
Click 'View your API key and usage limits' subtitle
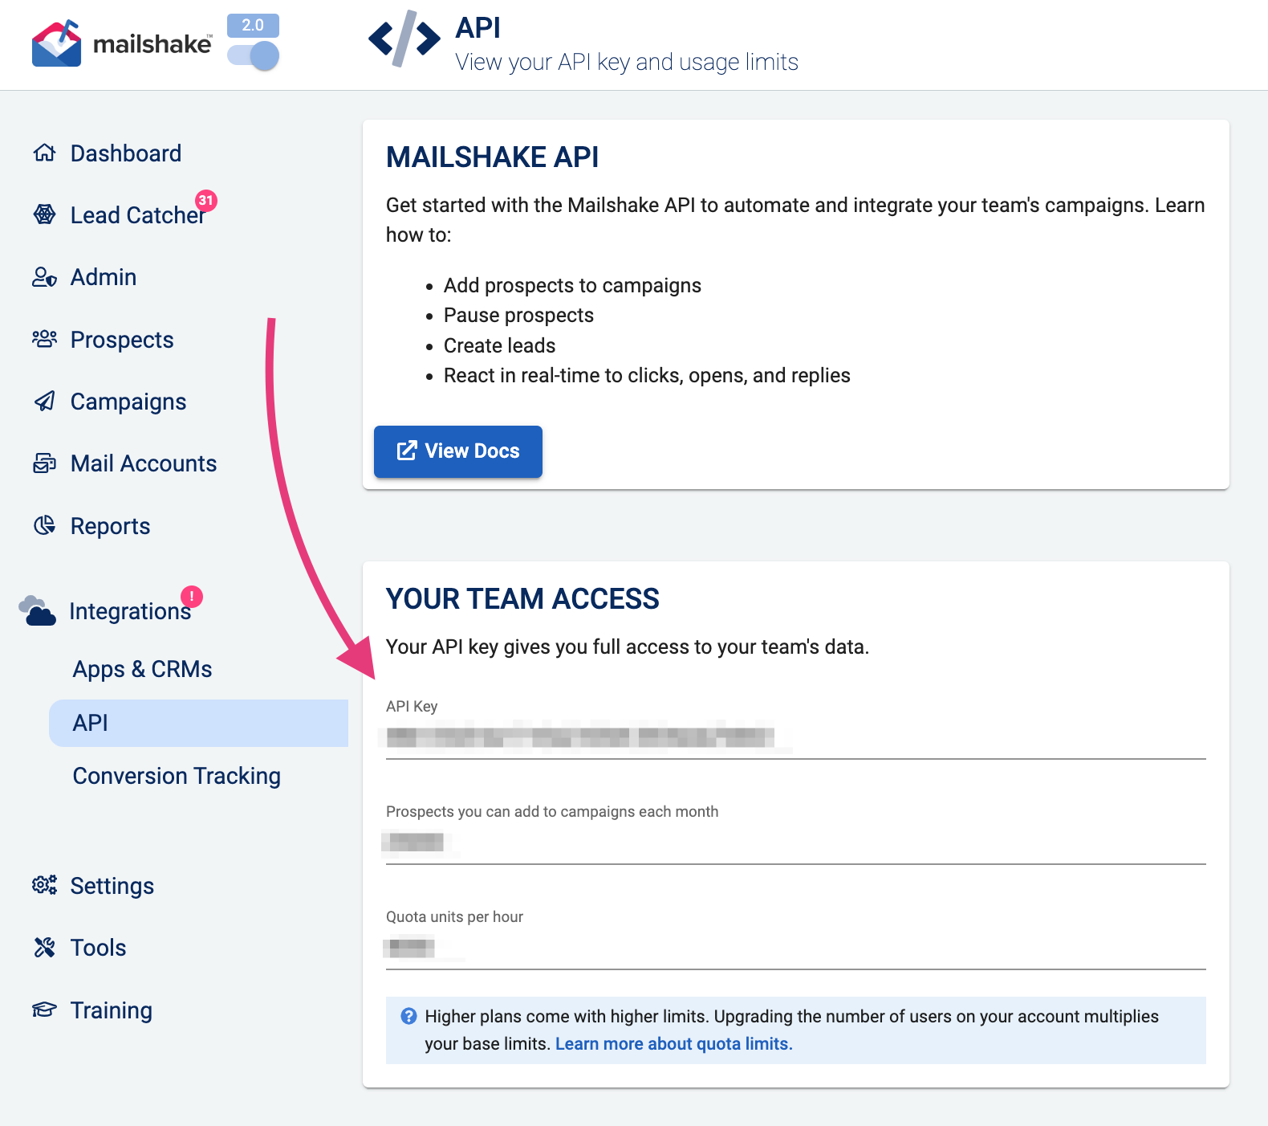click(627, 62)
